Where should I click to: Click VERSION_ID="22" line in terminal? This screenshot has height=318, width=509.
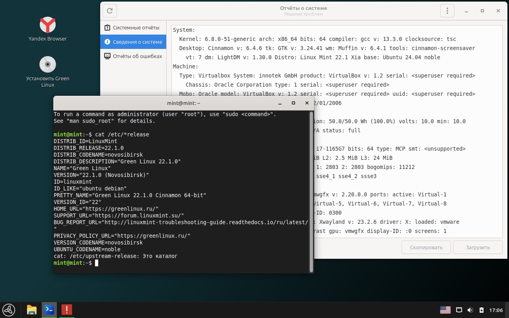[78, 202]
